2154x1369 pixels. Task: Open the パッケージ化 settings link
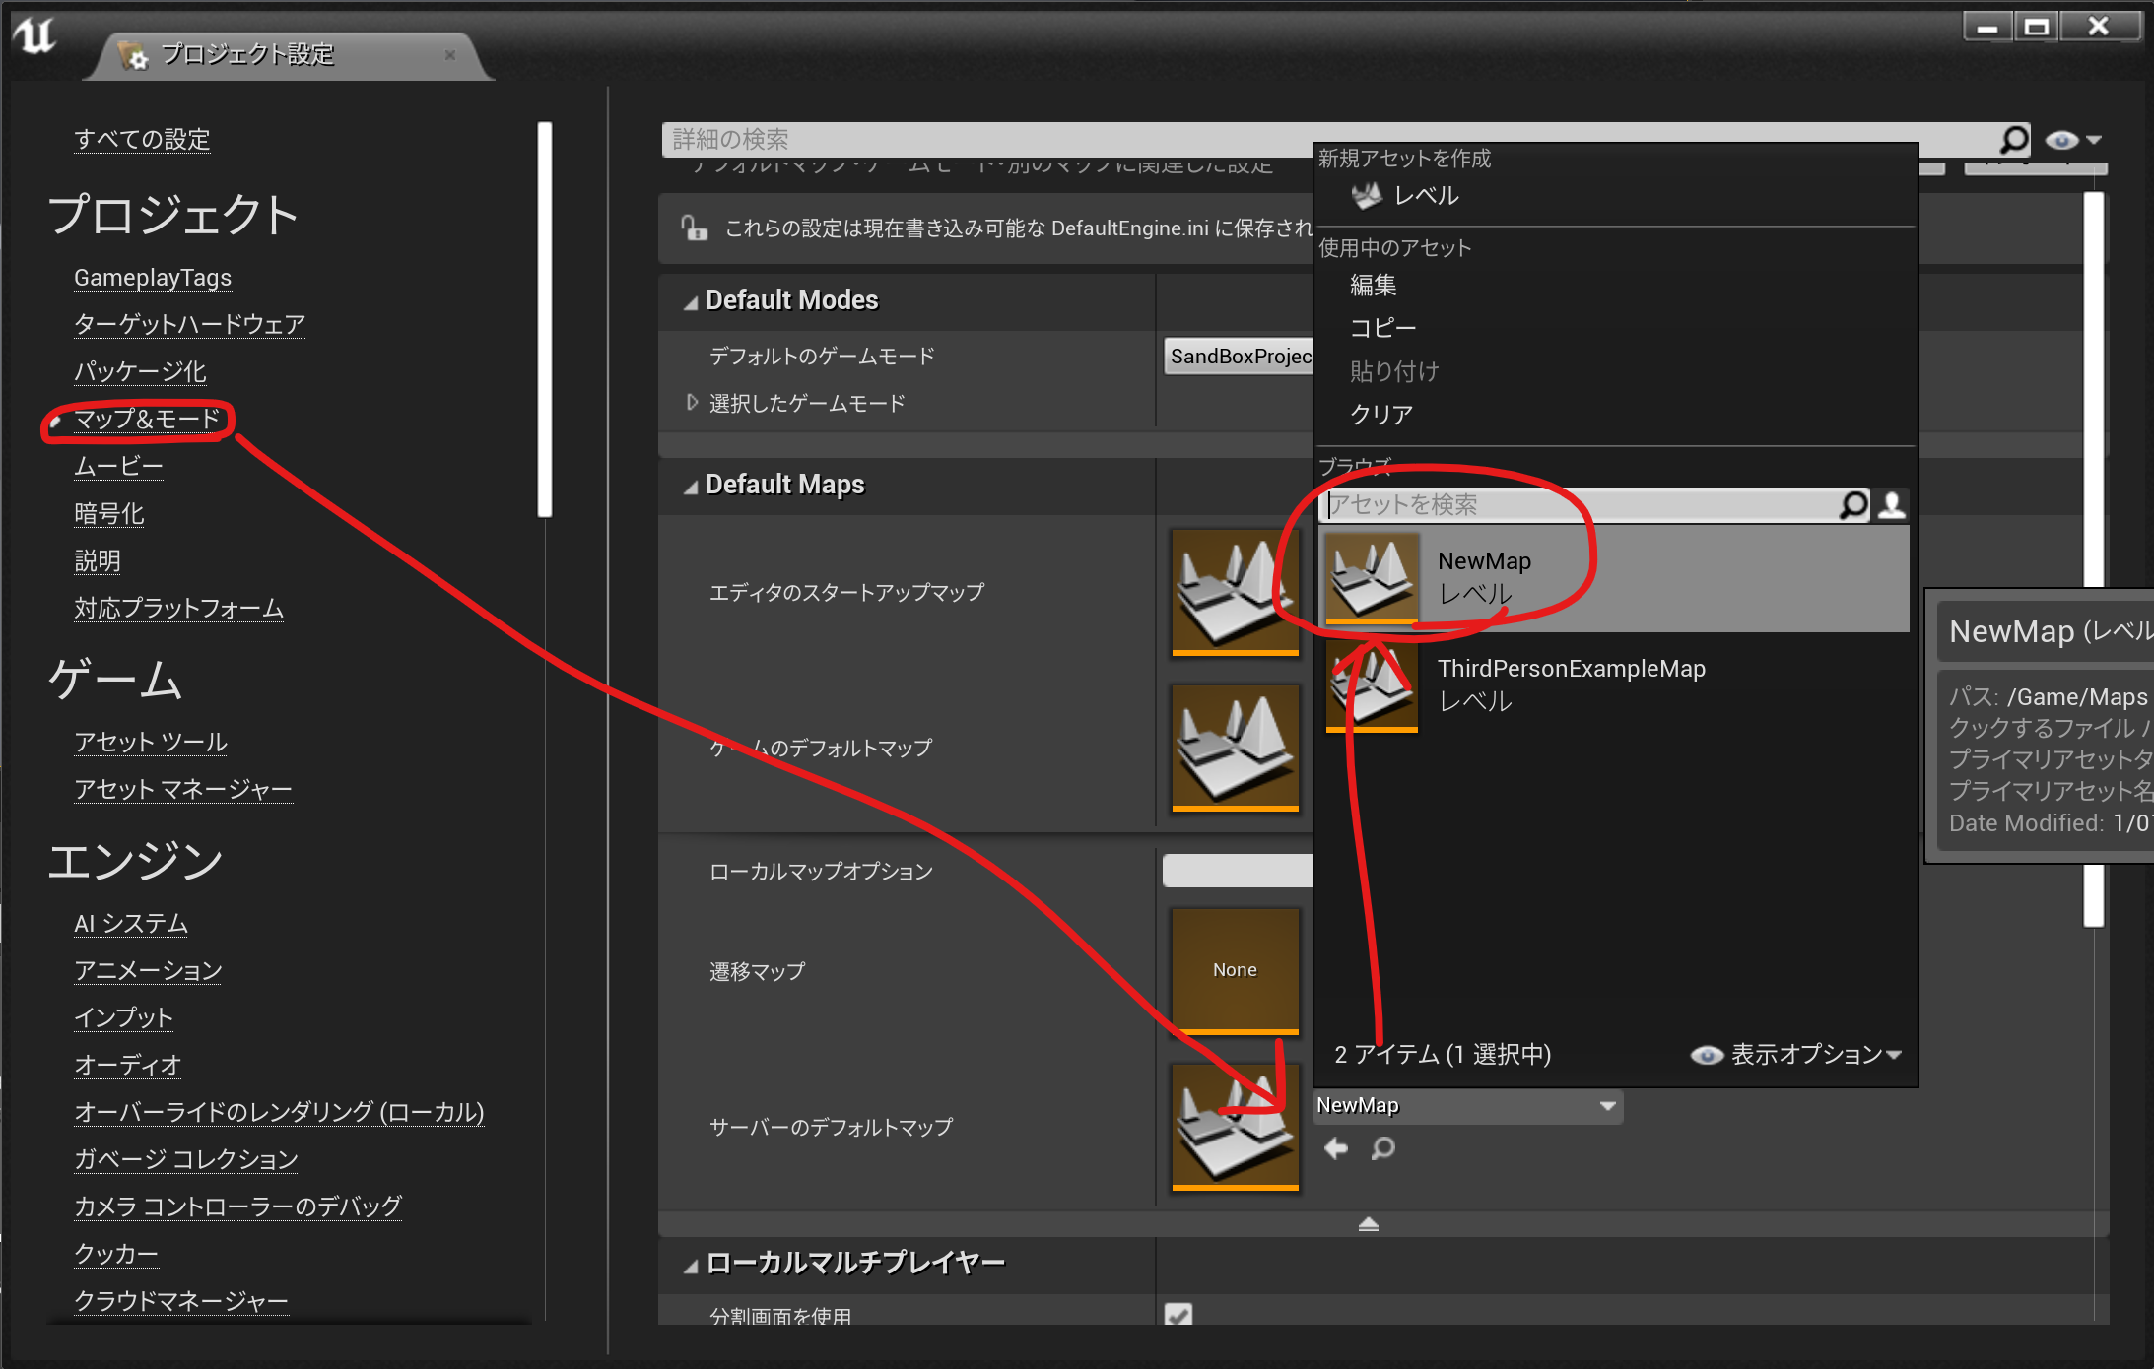140,372
